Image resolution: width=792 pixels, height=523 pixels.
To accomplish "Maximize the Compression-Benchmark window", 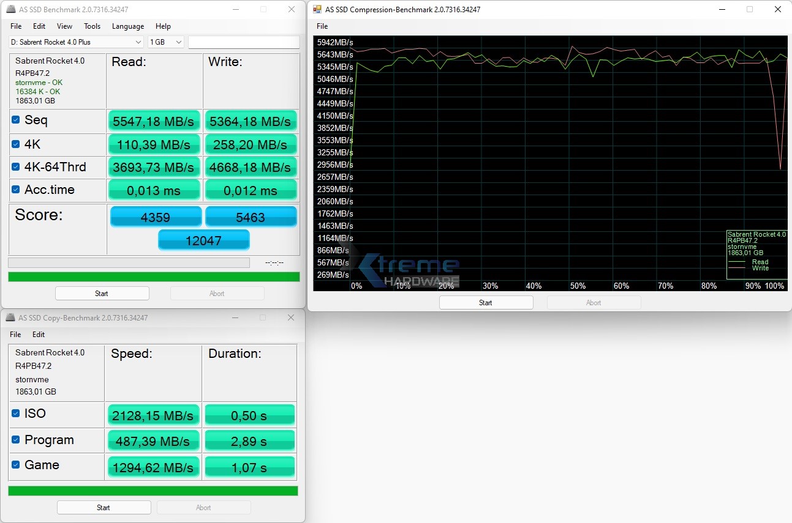I will (750, 10).
